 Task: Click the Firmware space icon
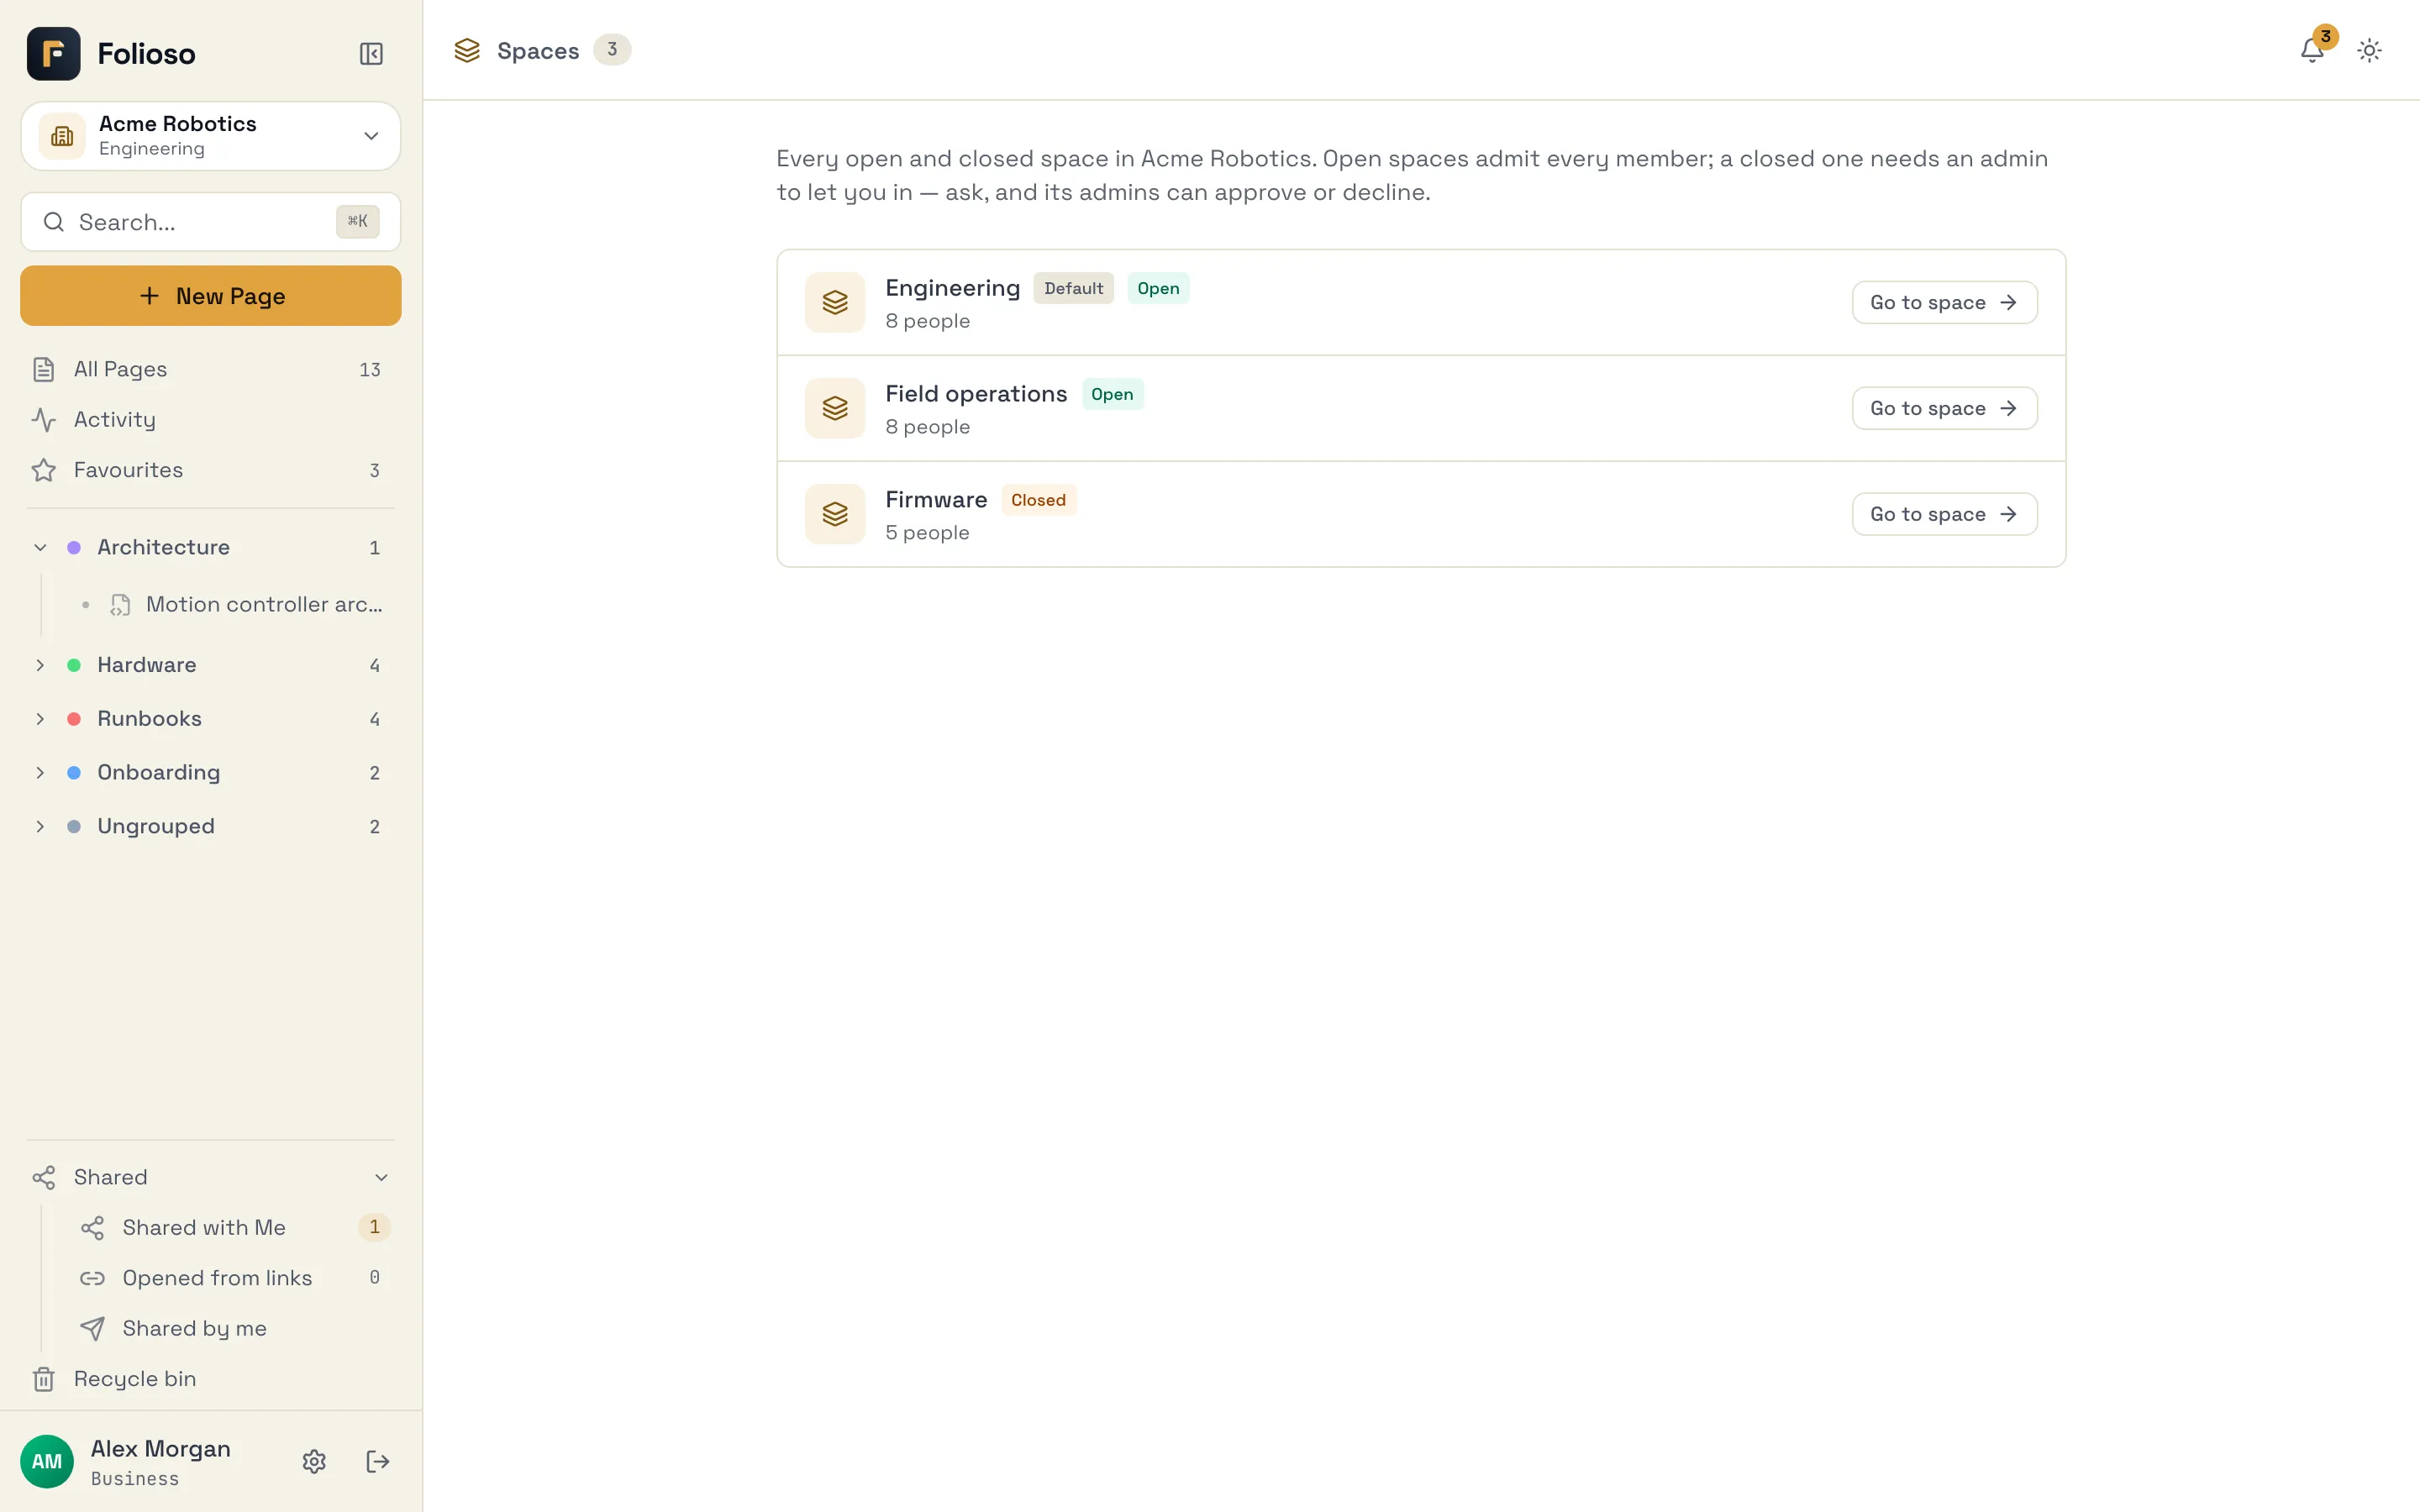(835, 514)
